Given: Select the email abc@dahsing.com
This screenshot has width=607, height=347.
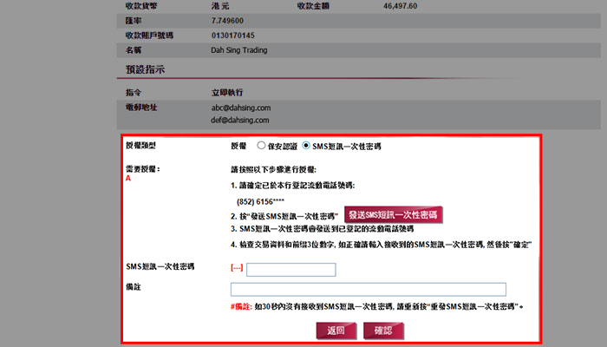Looking at the screenshot, I should [x=241, y=108].
